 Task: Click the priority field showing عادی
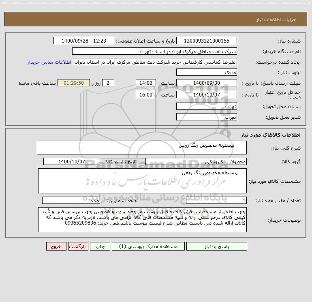pos(207,72)
